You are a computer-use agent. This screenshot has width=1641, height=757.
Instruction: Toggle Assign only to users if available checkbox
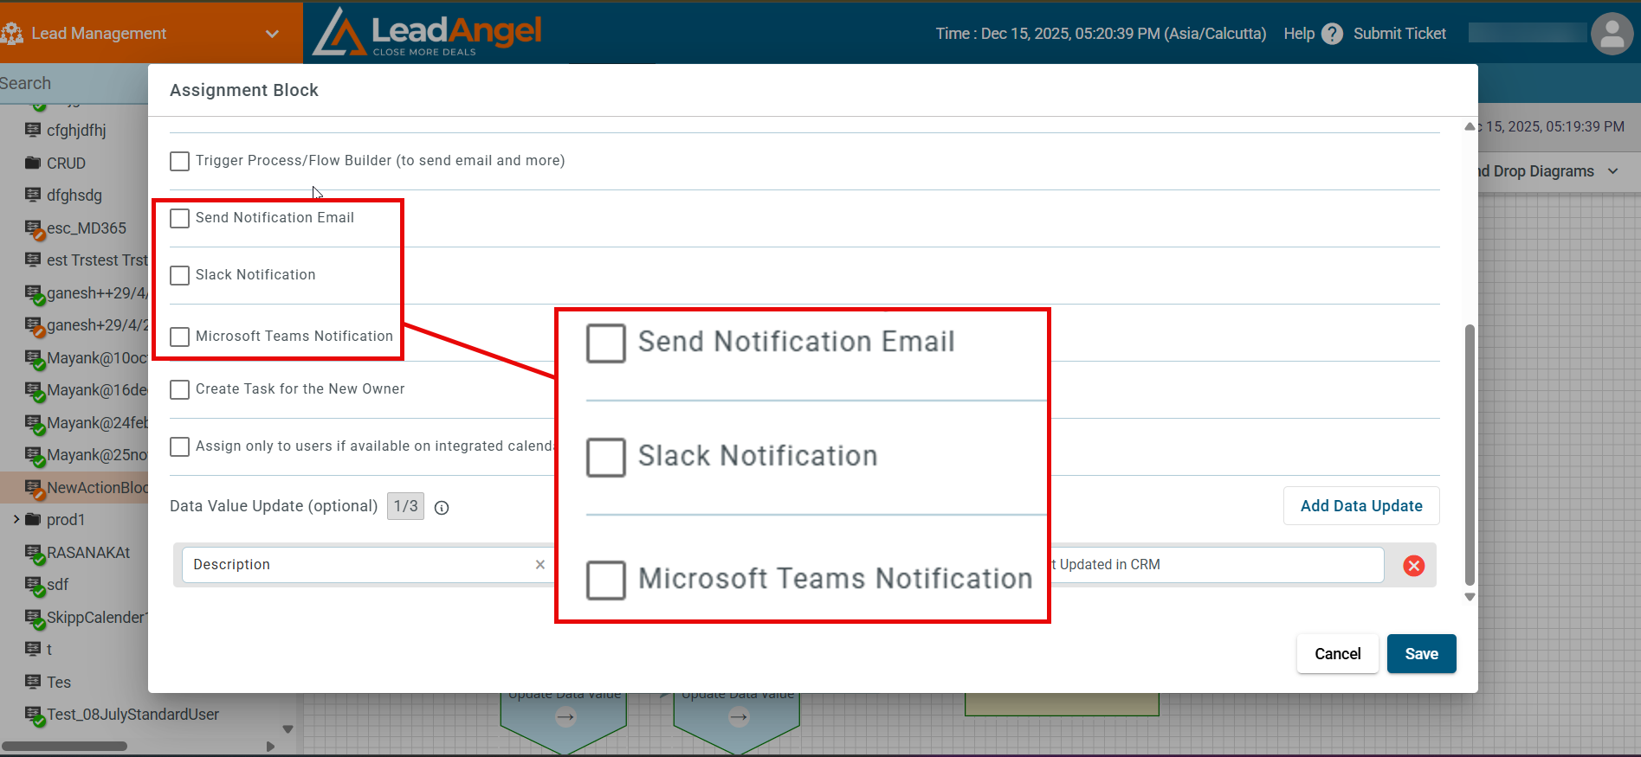pos(179,446)
